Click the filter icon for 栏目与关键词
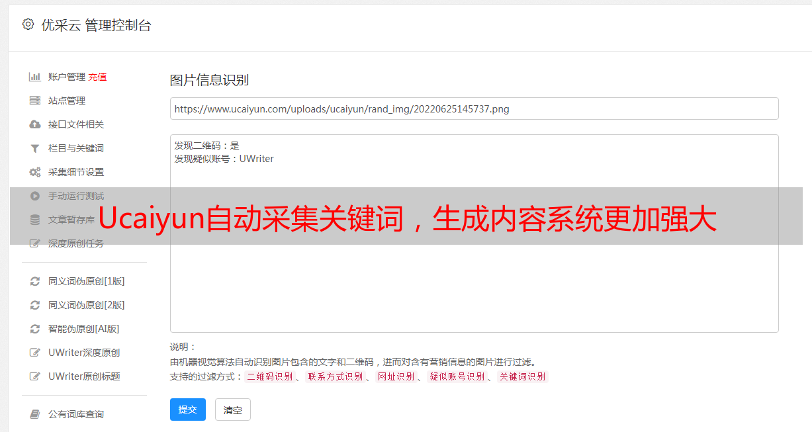The image size is (812, 432). (35, 148)
